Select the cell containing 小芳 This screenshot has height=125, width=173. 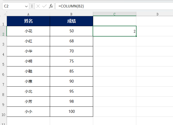pos(28,102)
